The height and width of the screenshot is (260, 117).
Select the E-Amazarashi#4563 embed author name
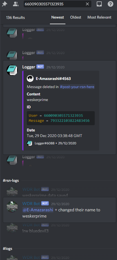tap(53, 79)
